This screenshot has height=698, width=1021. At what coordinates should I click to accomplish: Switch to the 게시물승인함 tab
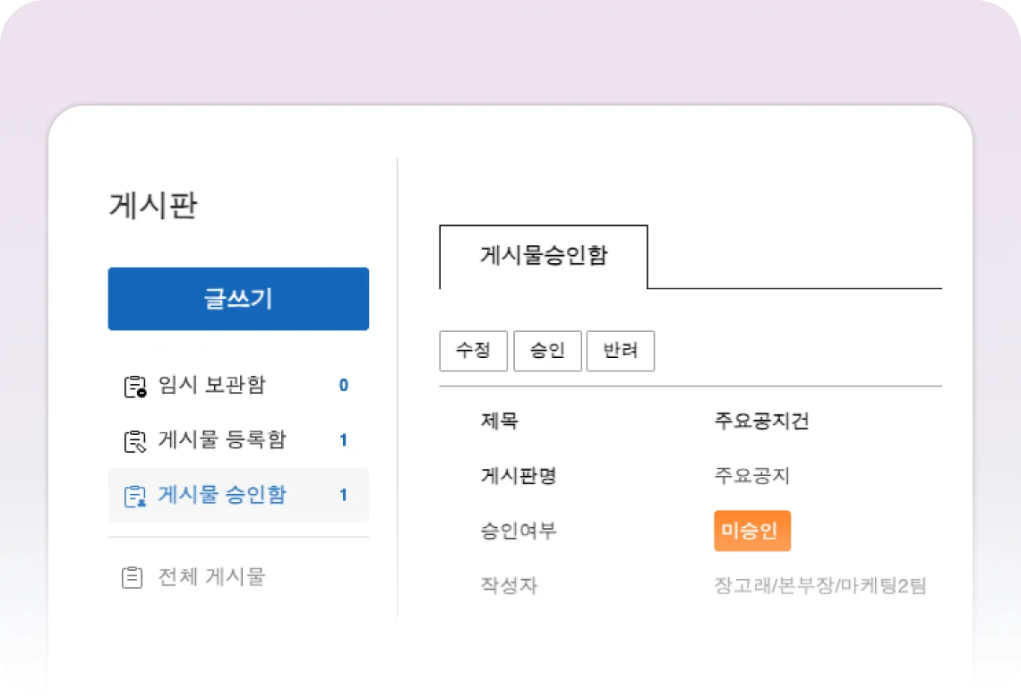544,256
